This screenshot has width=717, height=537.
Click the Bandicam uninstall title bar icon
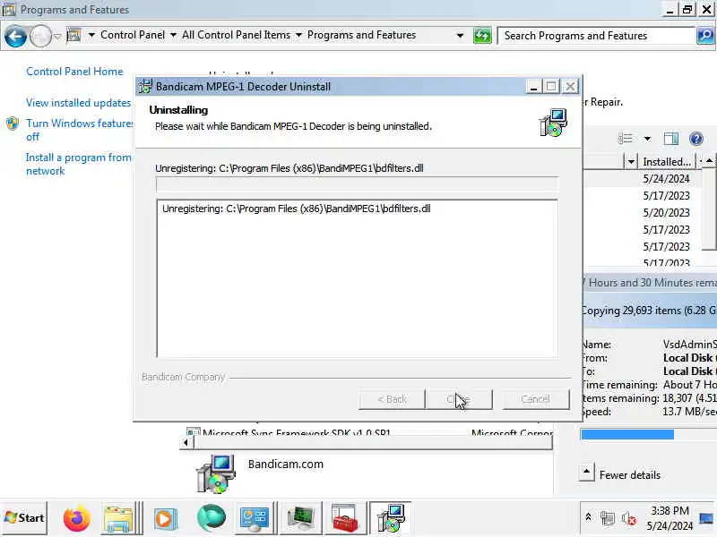click(145, 86)
